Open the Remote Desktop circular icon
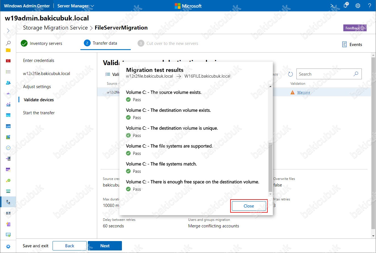This screenshot has width=376, height=253. 8,148
